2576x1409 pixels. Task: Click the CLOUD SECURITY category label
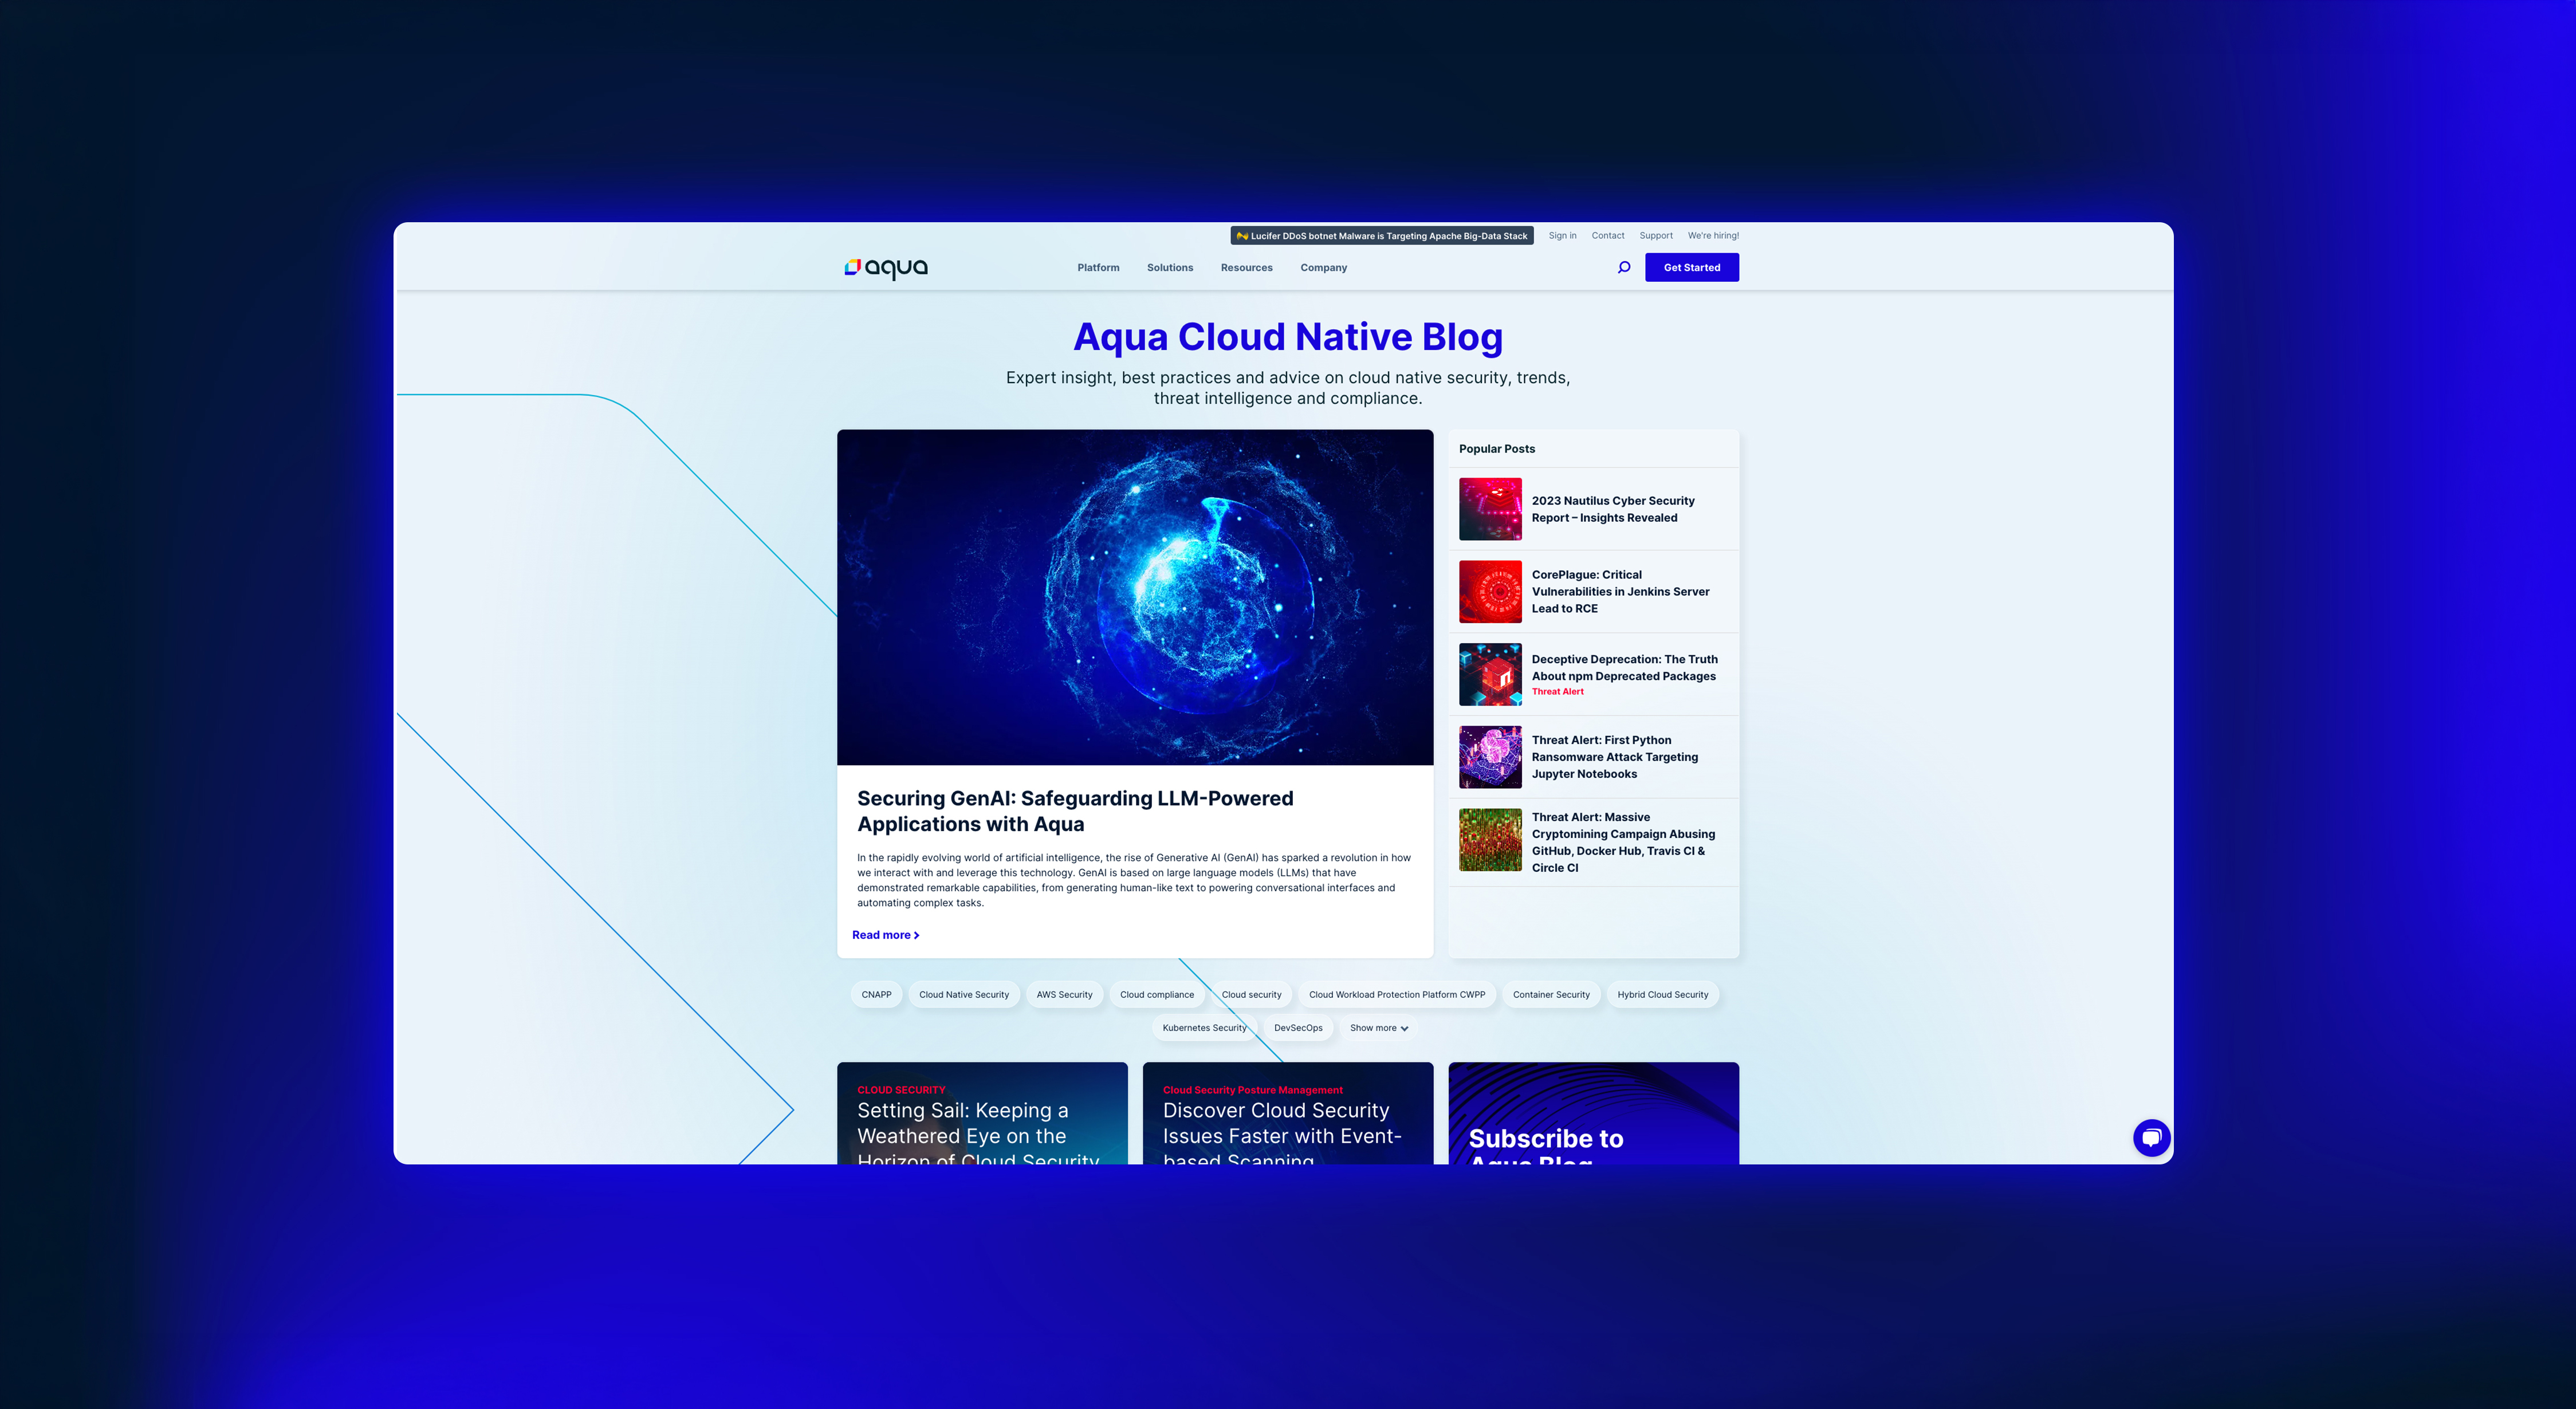coord(901,1090)
